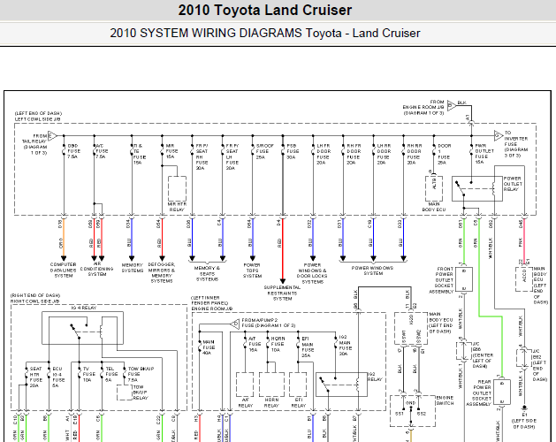Select the S/ROOF FUSE 25A label
The width and height of the screenshot is (556, 442).
click(x=265, y=151)
